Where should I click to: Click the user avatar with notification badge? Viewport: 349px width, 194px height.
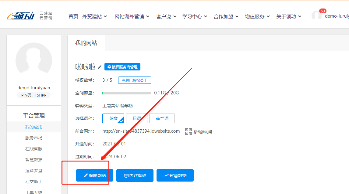pyautogui.click(x=316, y=16)
